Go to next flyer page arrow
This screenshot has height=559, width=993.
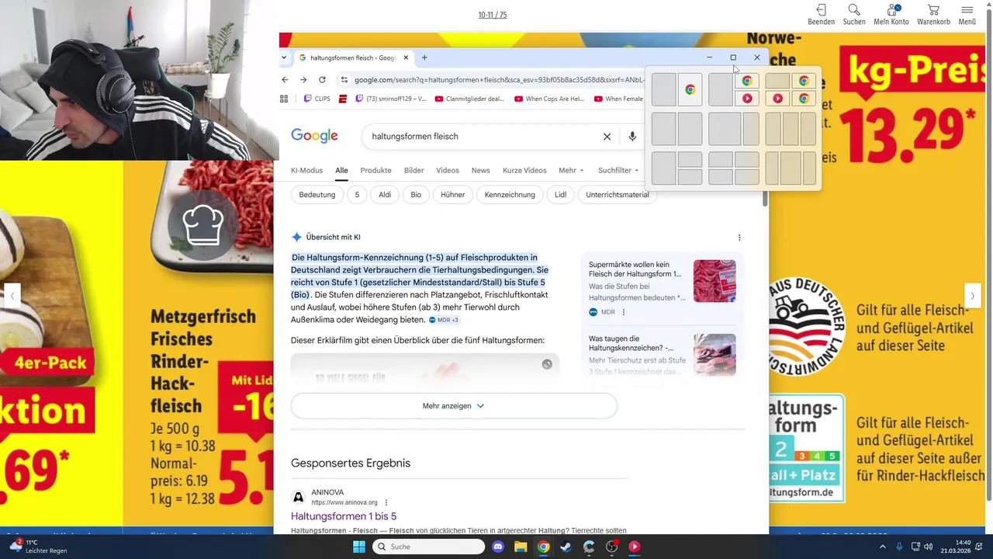[973, 295]
